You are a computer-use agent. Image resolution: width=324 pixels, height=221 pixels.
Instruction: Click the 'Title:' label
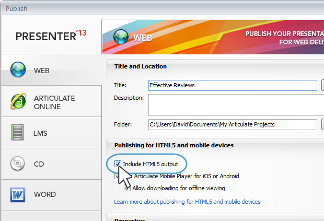coord(120,85)
